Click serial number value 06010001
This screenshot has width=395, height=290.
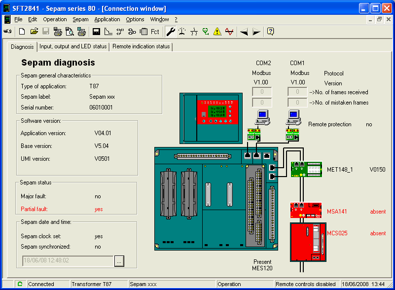(x=101, y=108)
